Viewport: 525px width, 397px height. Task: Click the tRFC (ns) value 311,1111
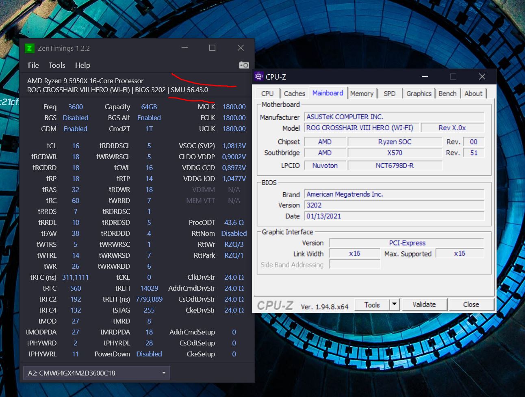pyautogui.click(x=76, y=277)
